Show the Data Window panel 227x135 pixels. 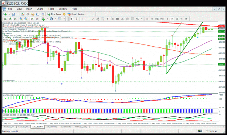point(28,14)
